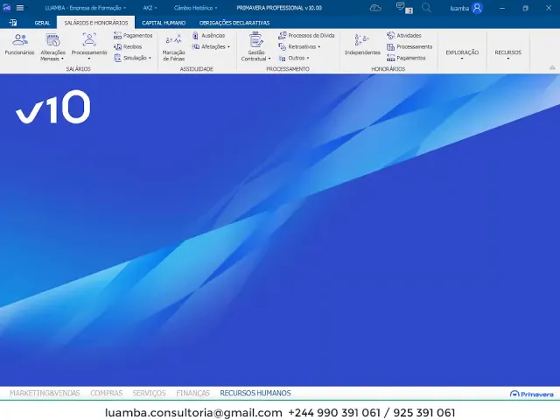Expand the Outros dropdown arrow
Image resolution: width=560 pixels, height=420 pixels.
click(308, 58)
